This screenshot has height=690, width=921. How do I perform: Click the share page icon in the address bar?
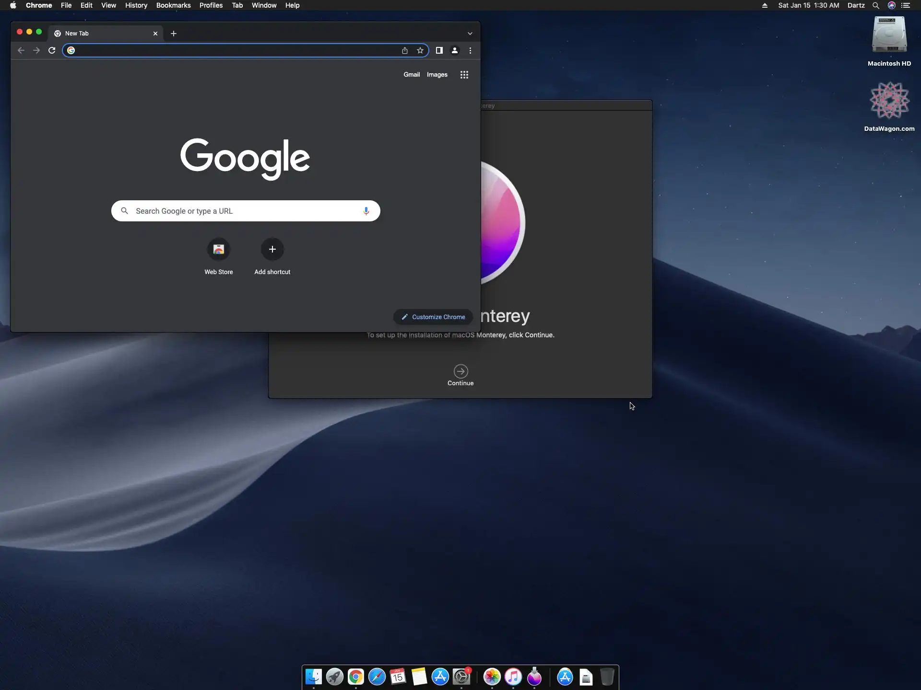[x=405, y=50]
